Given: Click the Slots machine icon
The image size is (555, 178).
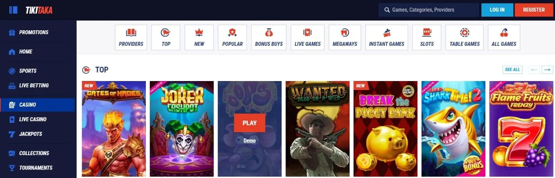Looking at the screenshot, I should coord(427,33).
